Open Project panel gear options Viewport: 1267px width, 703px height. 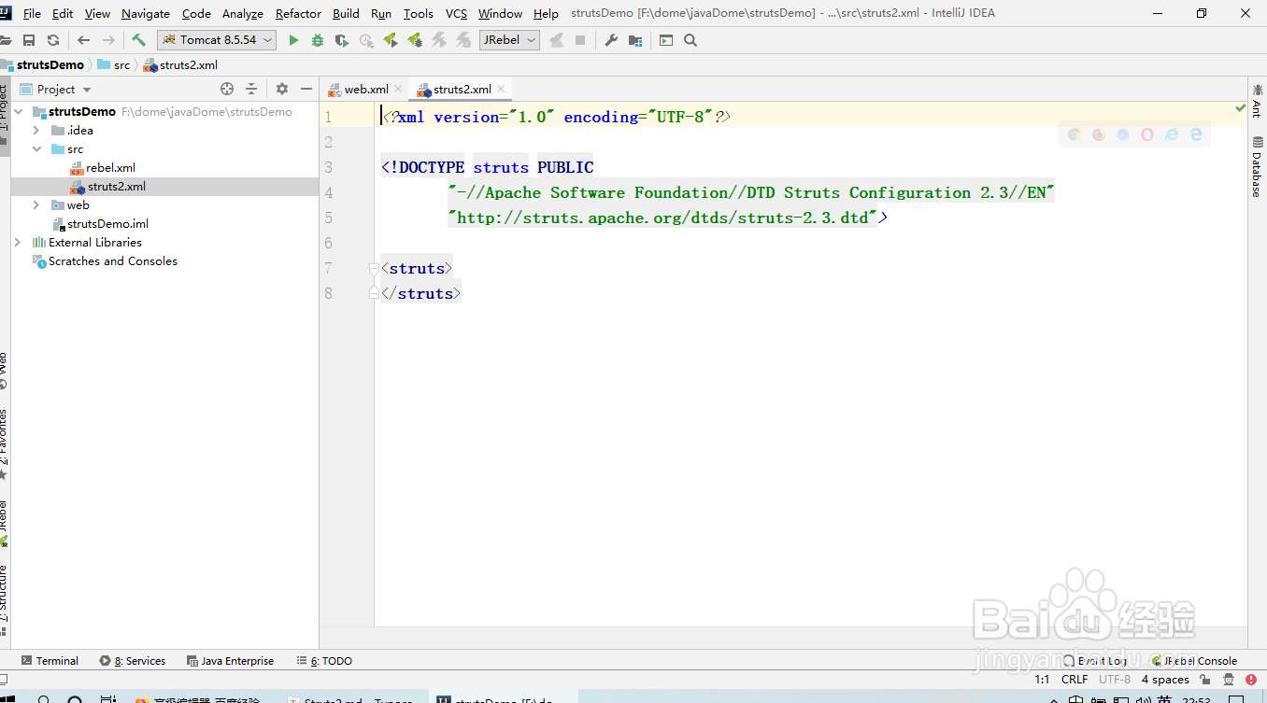[282, 89]
